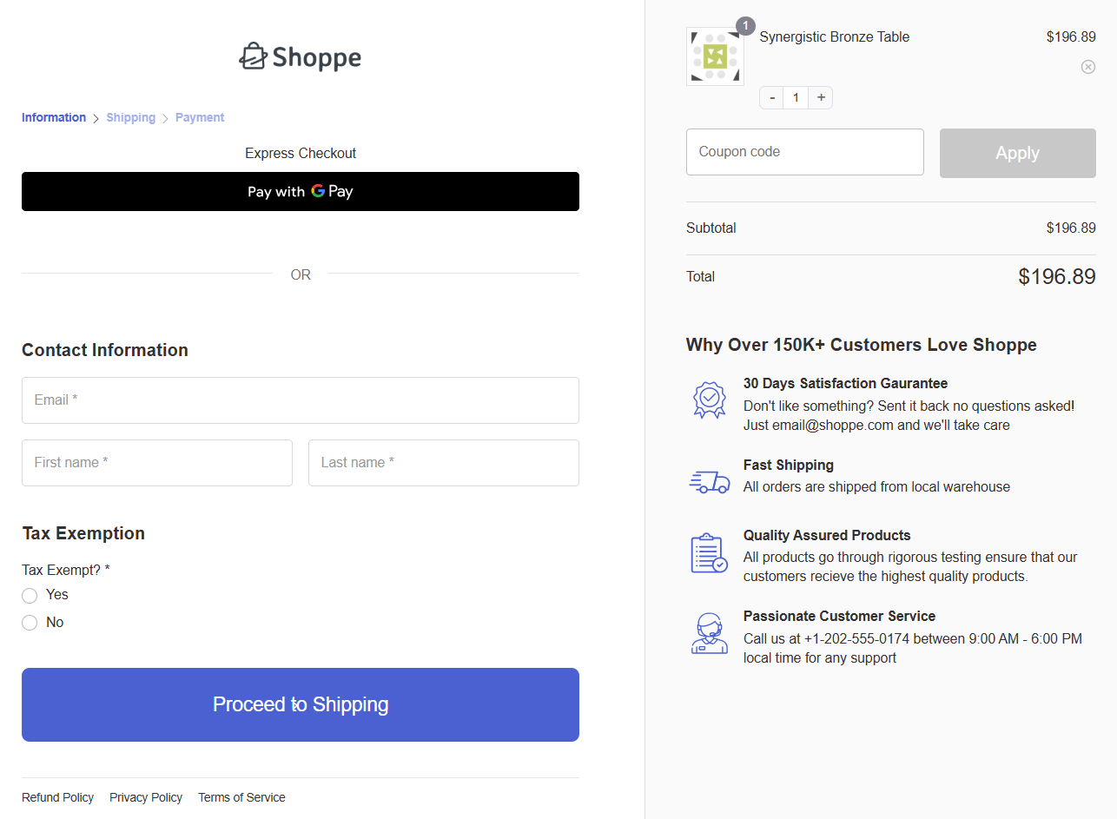Open the Information checkout step
Image resolution: width=1117 pixels, height=819 pixels.
click(x=54, y=117)
